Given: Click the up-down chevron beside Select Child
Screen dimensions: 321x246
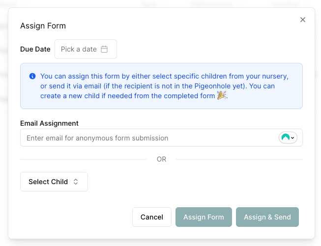Looking at the screenshot, I should [76, 182].
